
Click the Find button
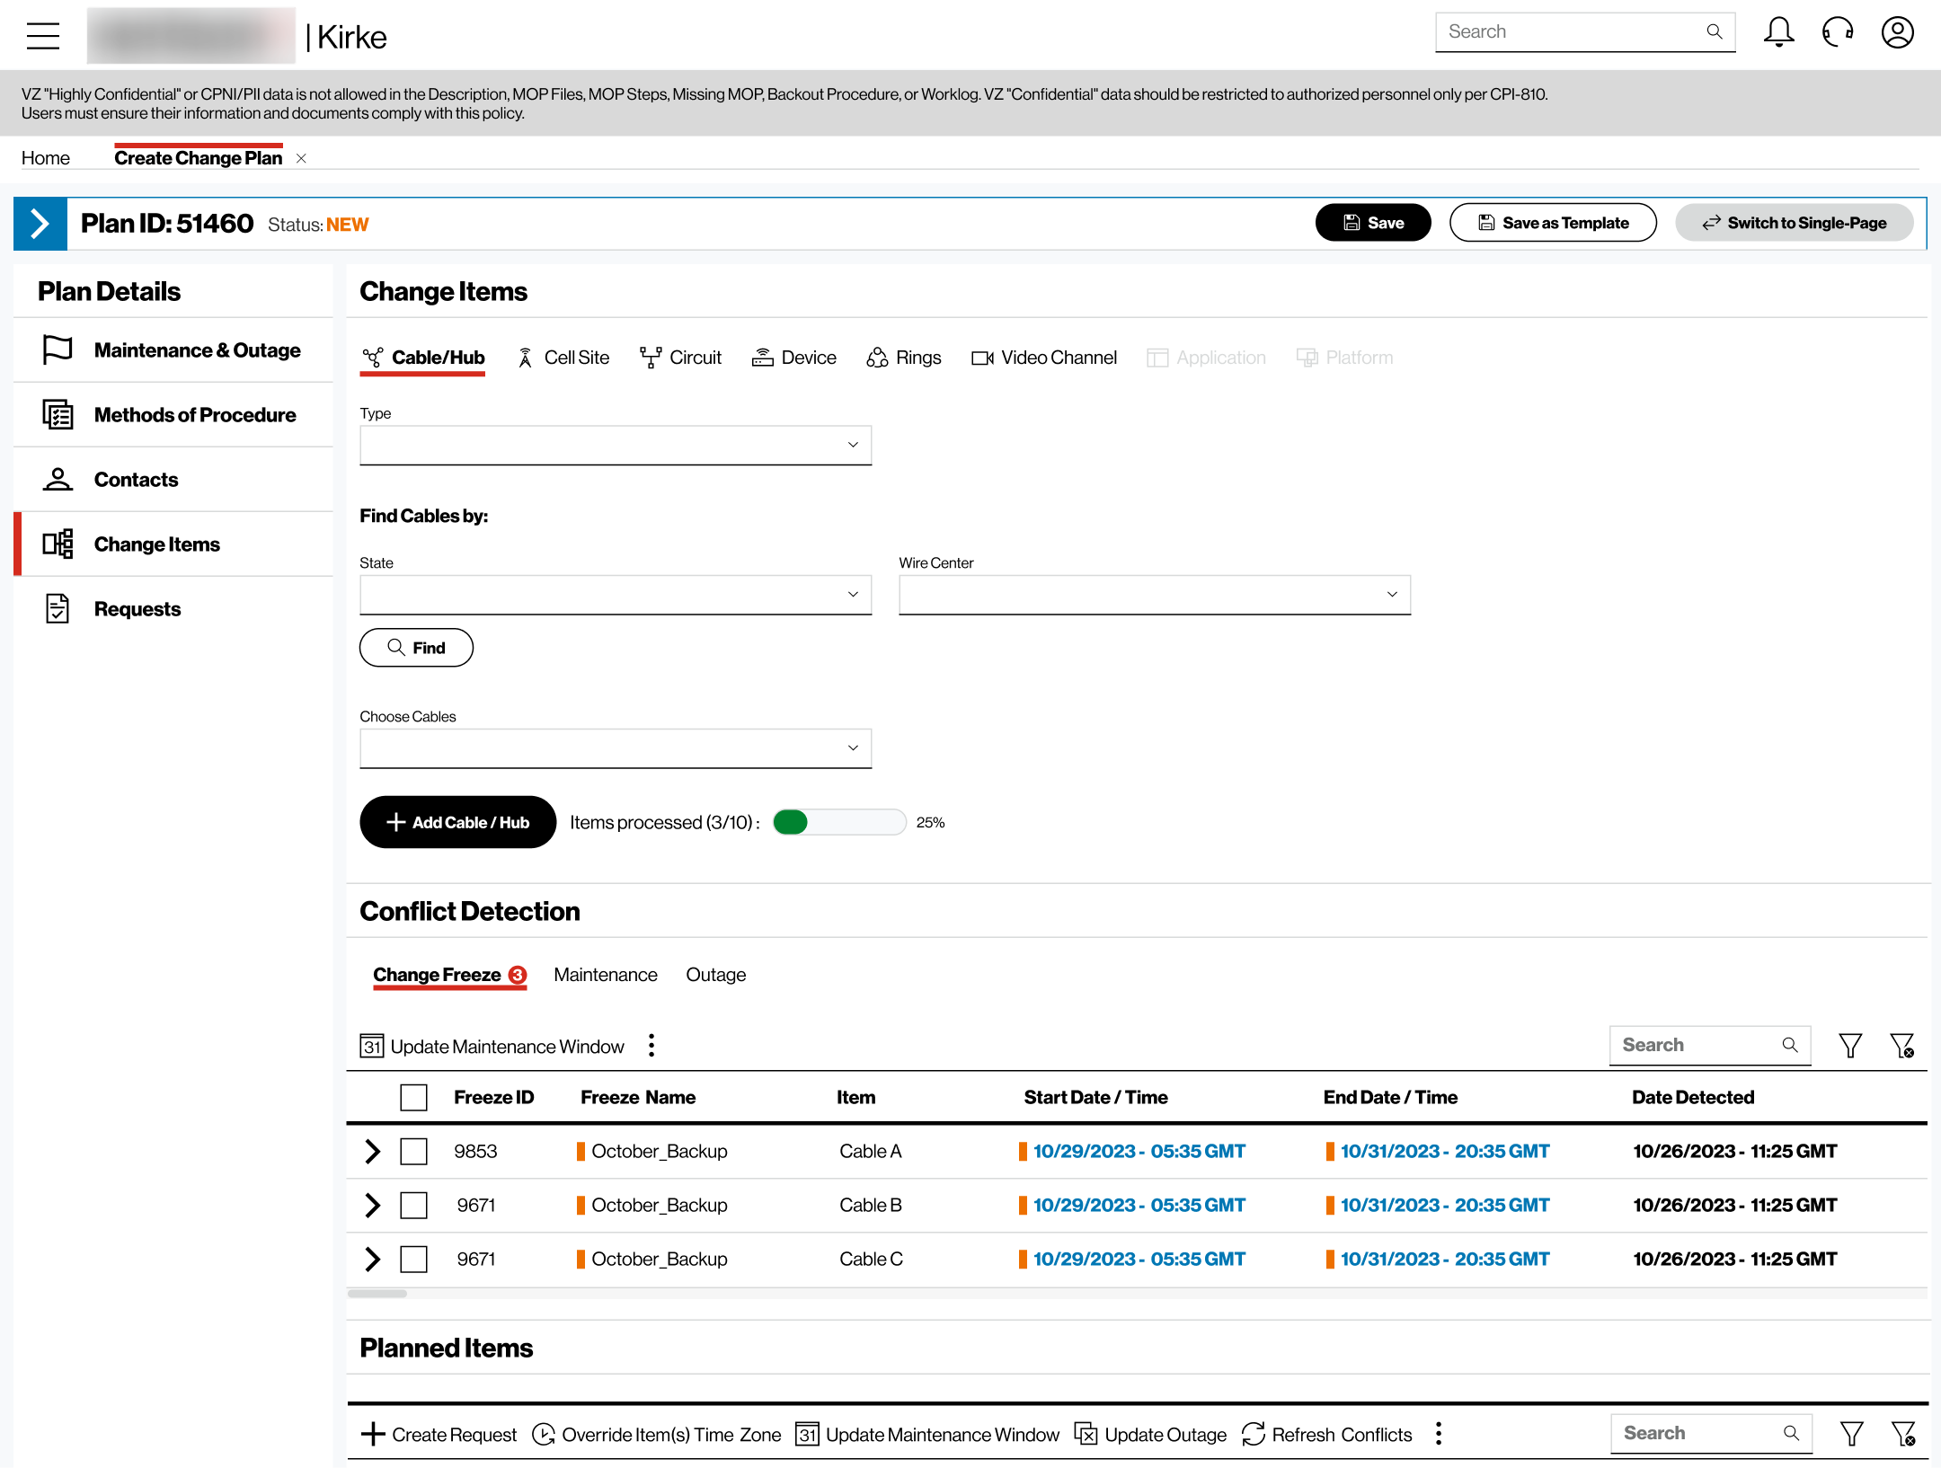[x=416, y=648]
